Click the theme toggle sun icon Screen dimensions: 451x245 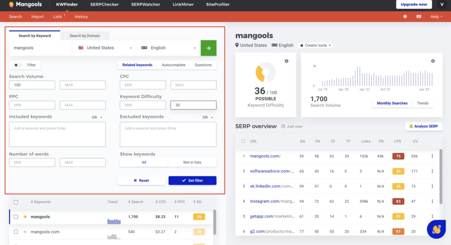pyautogui.click(x=405, y=17)
